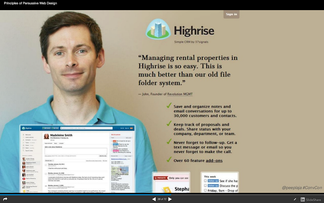
Task: Click the '@peeplaja #ConvCon' caption
Action: coord(302,188)
